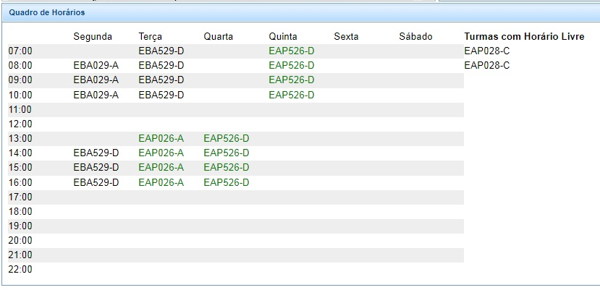Screen dimensions: 600x290
Task: Click the 11:00 time label
Action: click(20, 109)
